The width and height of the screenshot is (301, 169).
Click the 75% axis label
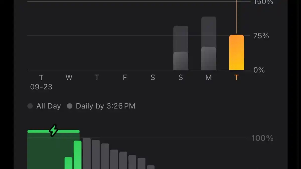pyautogui.click(x=261, y=36)
